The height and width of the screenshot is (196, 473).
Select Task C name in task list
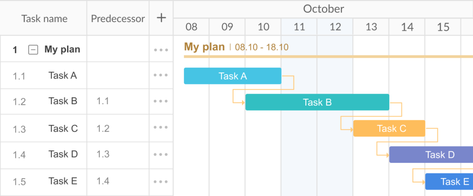click(63, 128)
